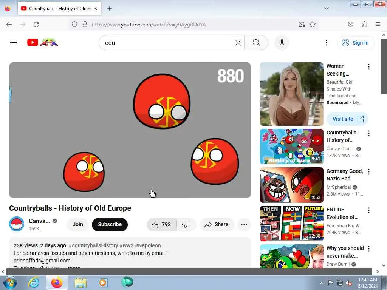
Task: Click #countryballsHistory hashtag
Action: click(x=93, y=245)
